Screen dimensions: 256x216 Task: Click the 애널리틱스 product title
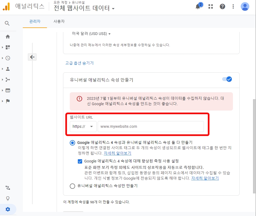point(30,6)
